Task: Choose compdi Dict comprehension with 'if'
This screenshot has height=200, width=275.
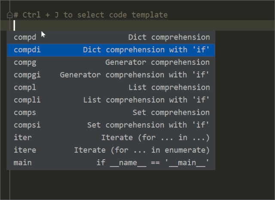Action: click(111, 50)
